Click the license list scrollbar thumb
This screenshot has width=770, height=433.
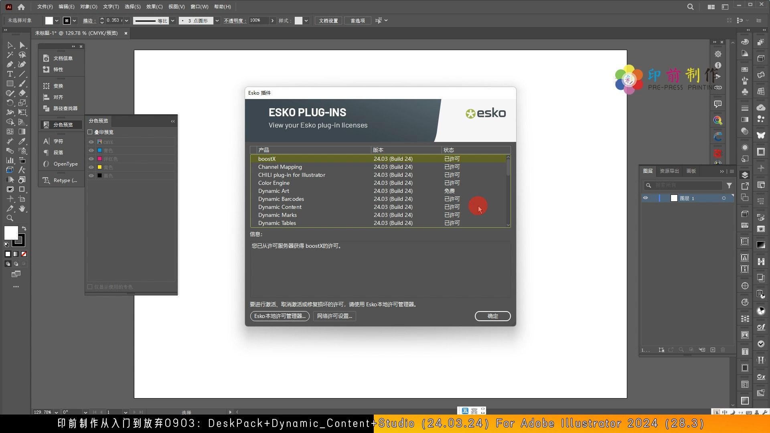point(508,167)
